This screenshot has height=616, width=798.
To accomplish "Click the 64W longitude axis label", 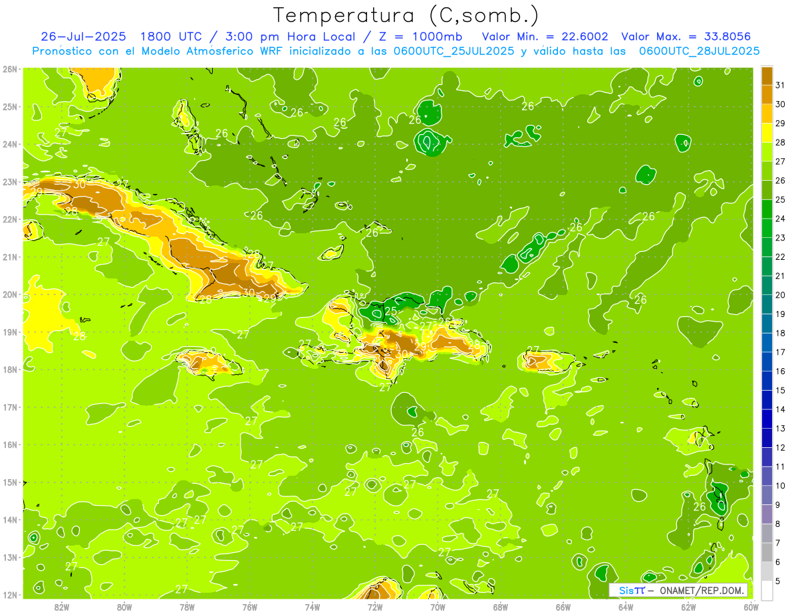I will click(626, 607).
